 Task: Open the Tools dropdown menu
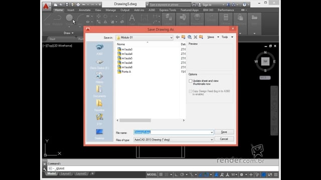pyautogui.click(x=227, y=37)
